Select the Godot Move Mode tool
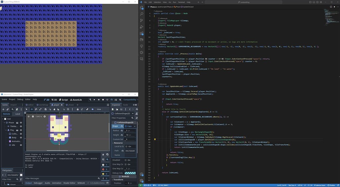Image resolution: width=340 pixels, height=187 pixels. [x=32, y=109]
